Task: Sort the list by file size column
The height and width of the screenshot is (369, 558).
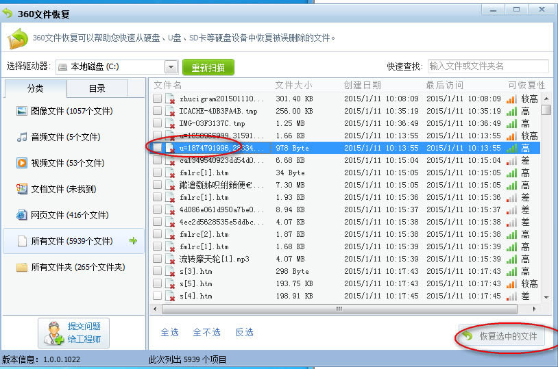Action: (x=293, y=85)
